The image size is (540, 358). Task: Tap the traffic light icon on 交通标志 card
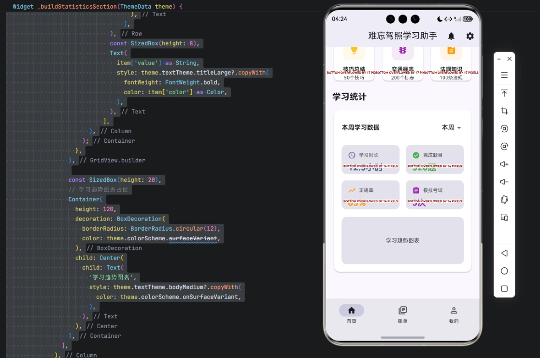click(403, 51)
